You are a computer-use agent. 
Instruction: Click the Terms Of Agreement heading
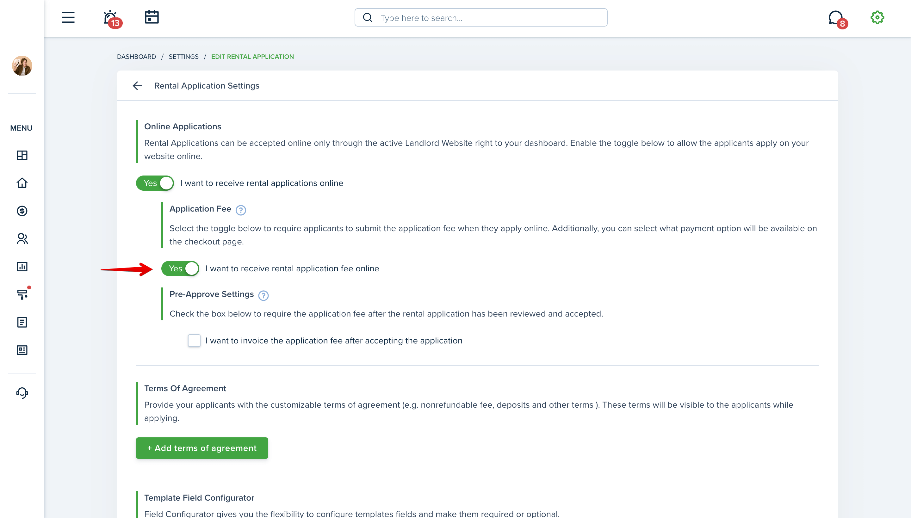pyautogui.click(x=185, y=388)
